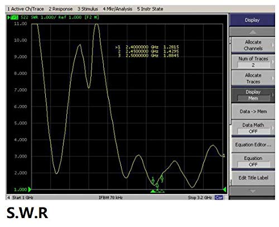
Task: Click the softkey menu scroll-up arrow
Action: point(252,32)
